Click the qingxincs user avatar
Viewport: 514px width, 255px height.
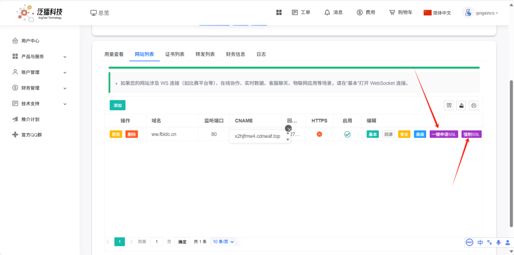click(x=468, y=13)
